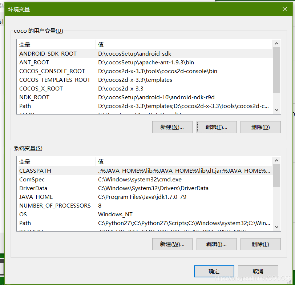Click value C:\Windows\system32\cmd.exe
The height and width of the screenshot is (285, 295).
140,179
